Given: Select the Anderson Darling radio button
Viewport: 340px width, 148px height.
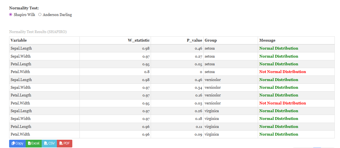Looking at the screenshot, I should point(40,15).
